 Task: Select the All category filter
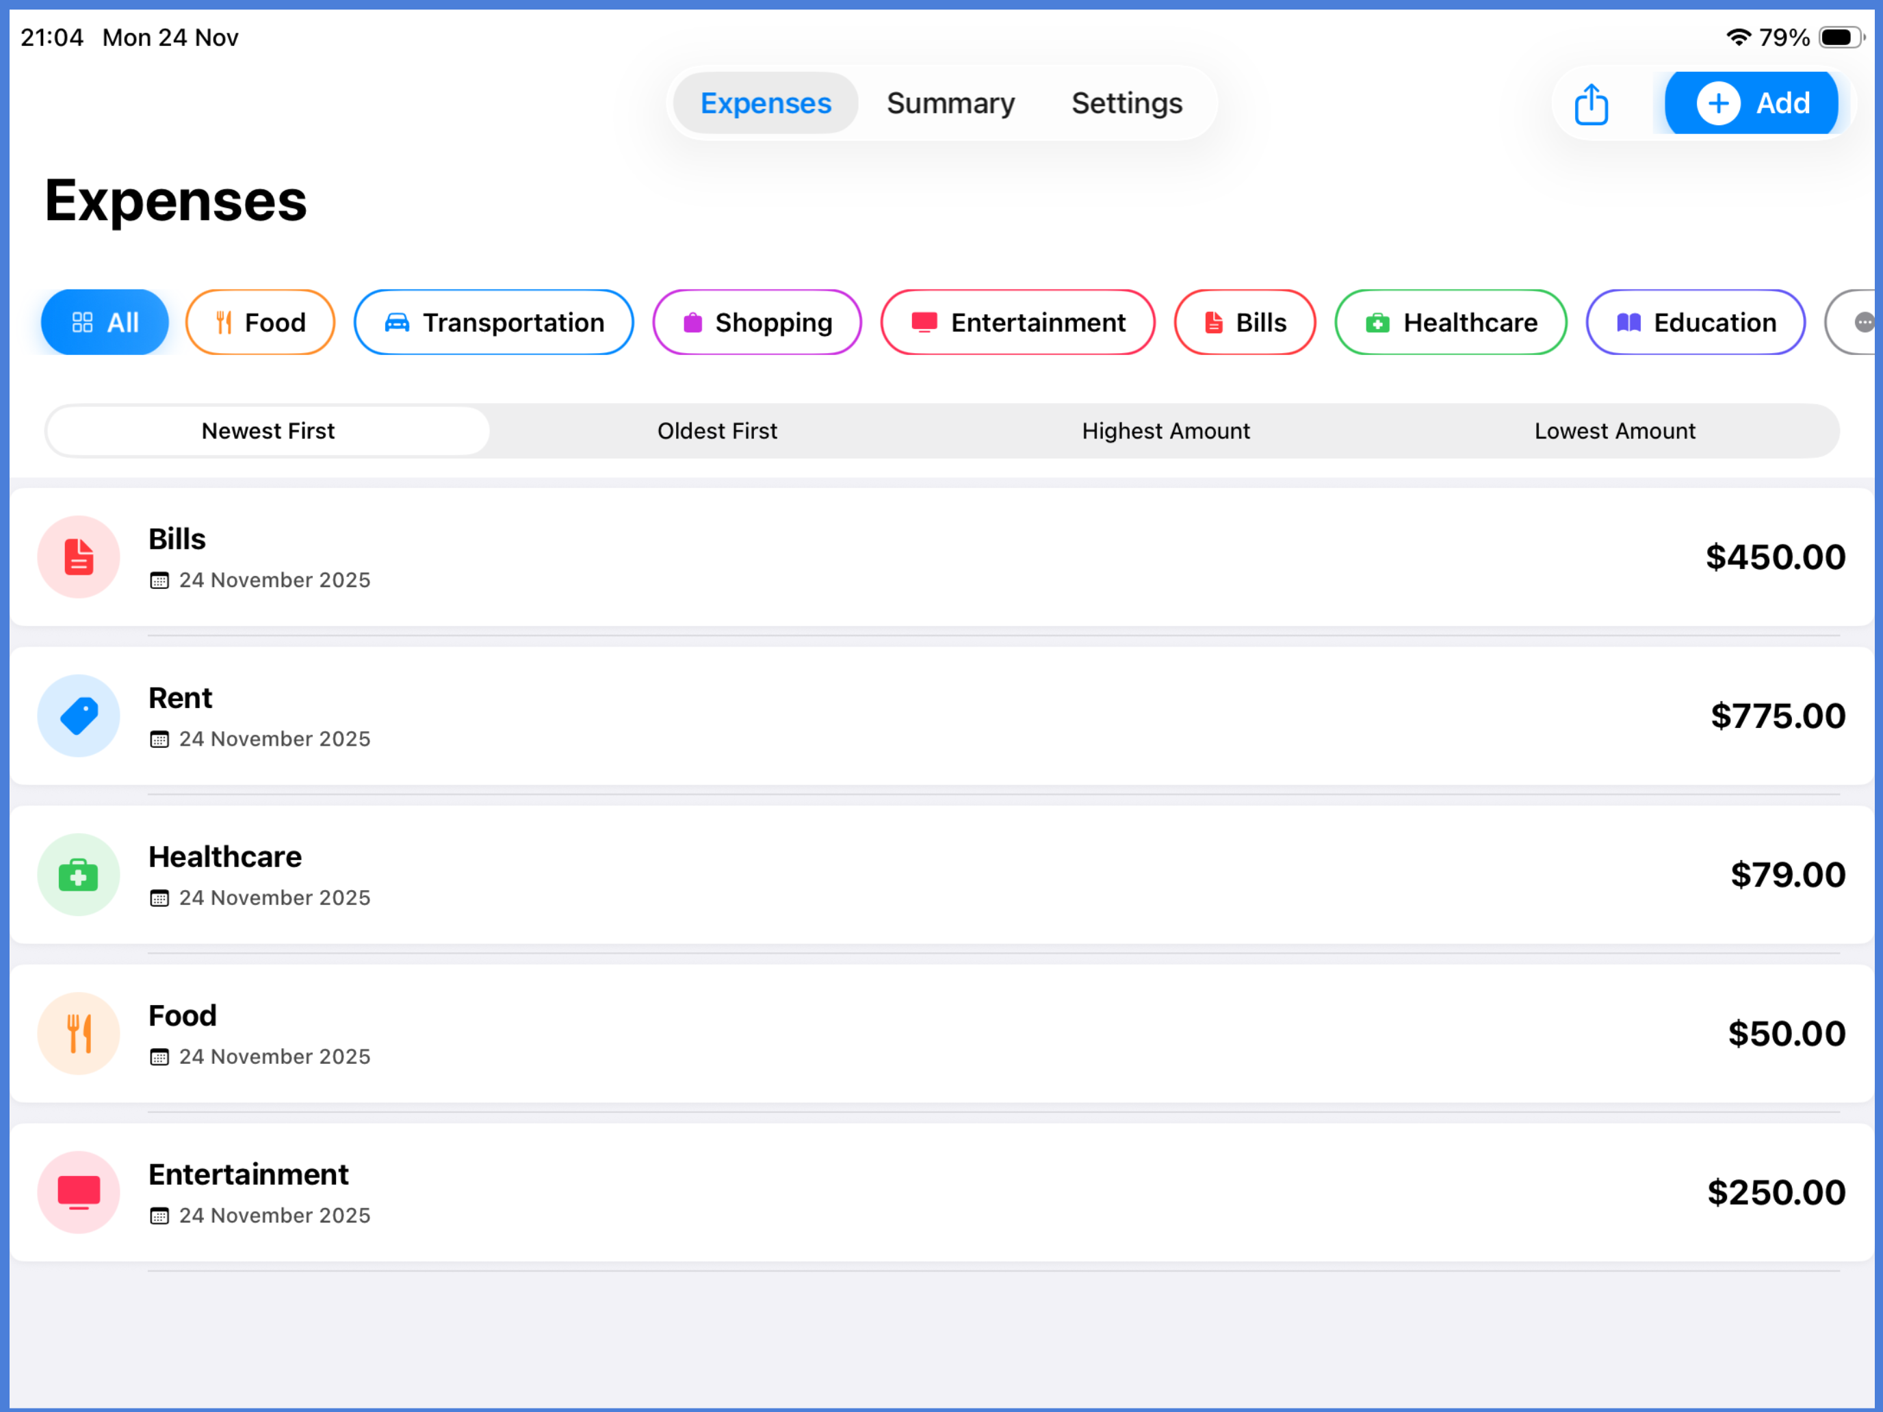point(105,323)
